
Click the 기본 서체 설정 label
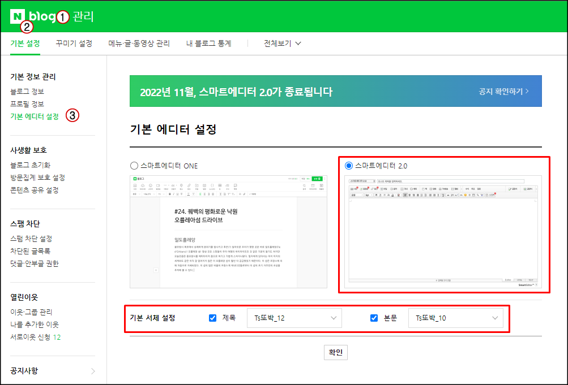point(152,318)
